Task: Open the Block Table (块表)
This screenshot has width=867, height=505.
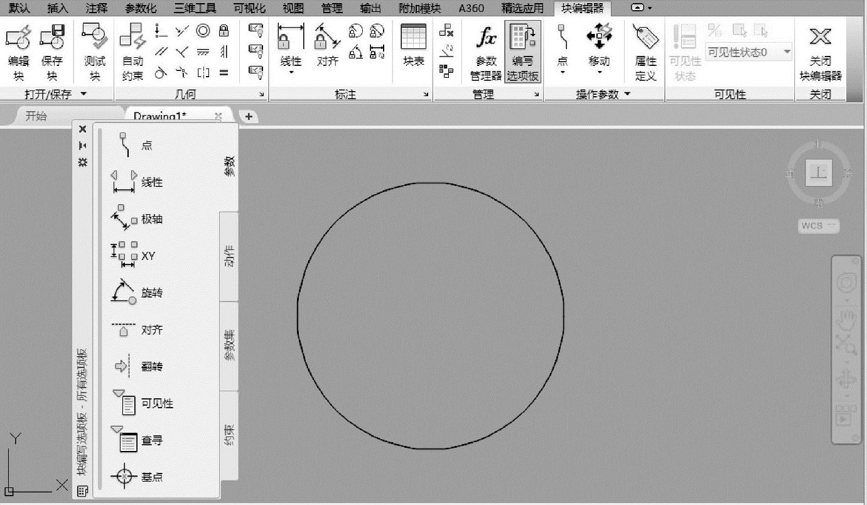Action: coord(414,45)
